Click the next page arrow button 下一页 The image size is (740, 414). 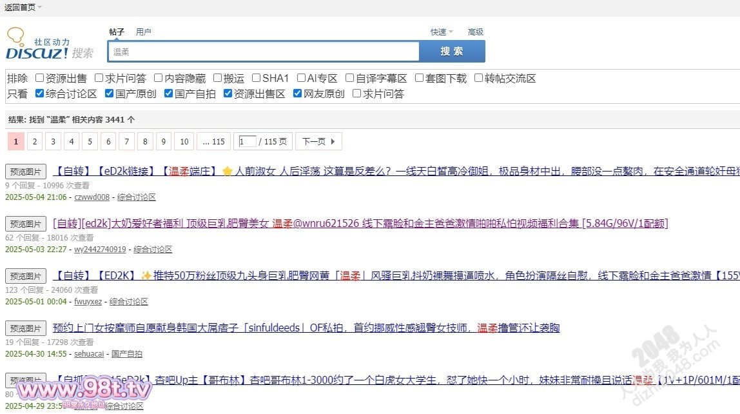click(x=319, y=141)
